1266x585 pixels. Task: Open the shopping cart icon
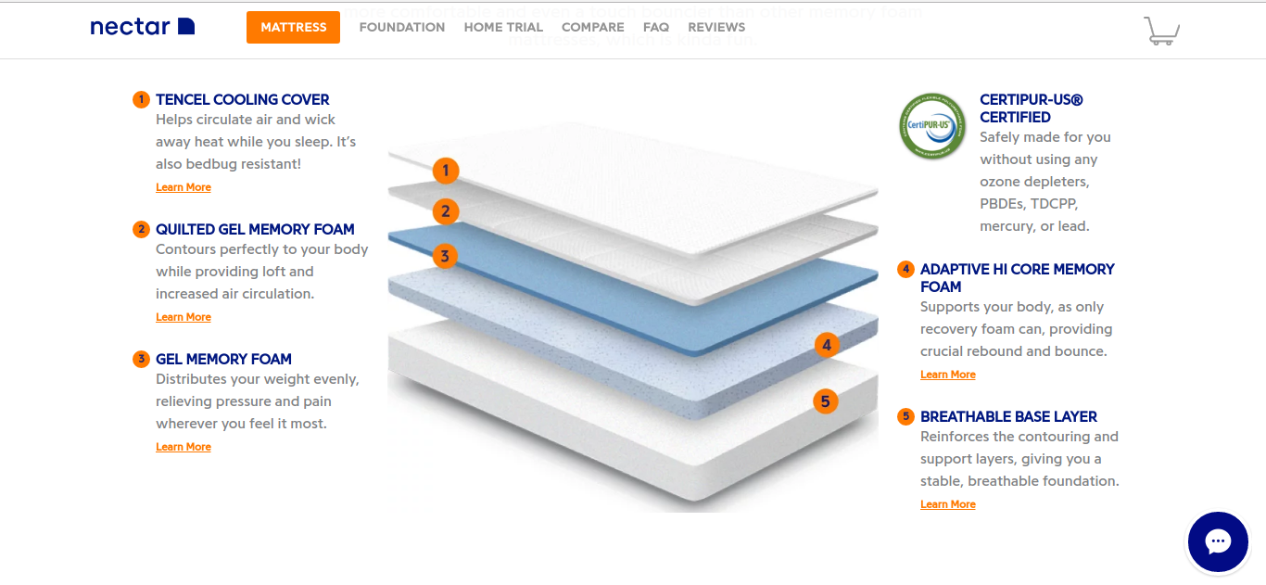click(x=1162, y=30)
